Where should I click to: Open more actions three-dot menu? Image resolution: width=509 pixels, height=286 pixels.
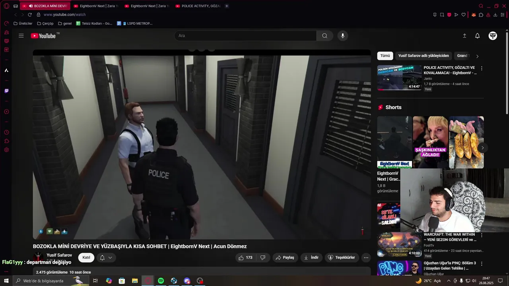[366, 257]
